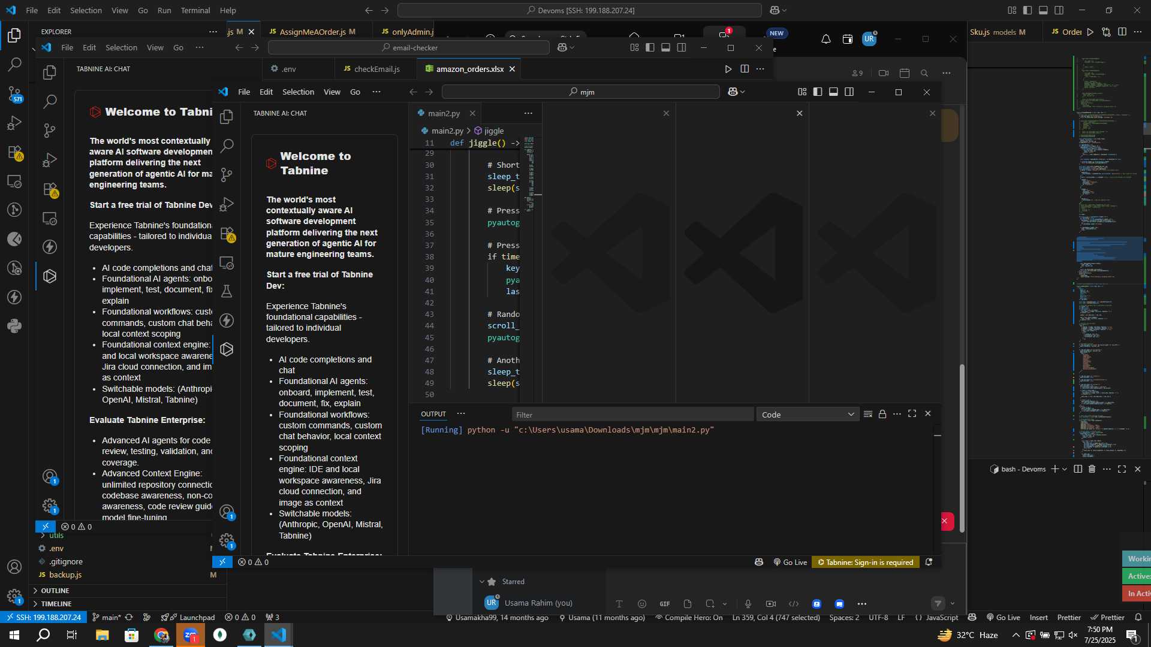Viewport: 1151px width, 647px height.
Task: Open the Python icon in Devoms activity bar
Action: pyautogui.click(x=14, y=326)
